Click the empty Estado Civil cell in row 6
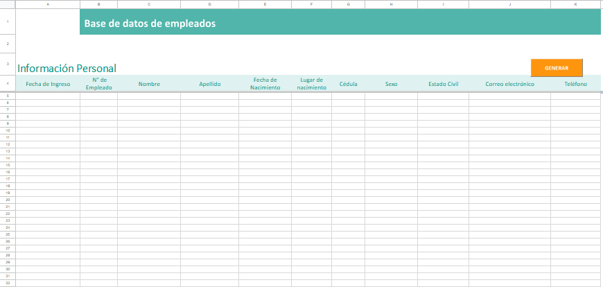 443,103
